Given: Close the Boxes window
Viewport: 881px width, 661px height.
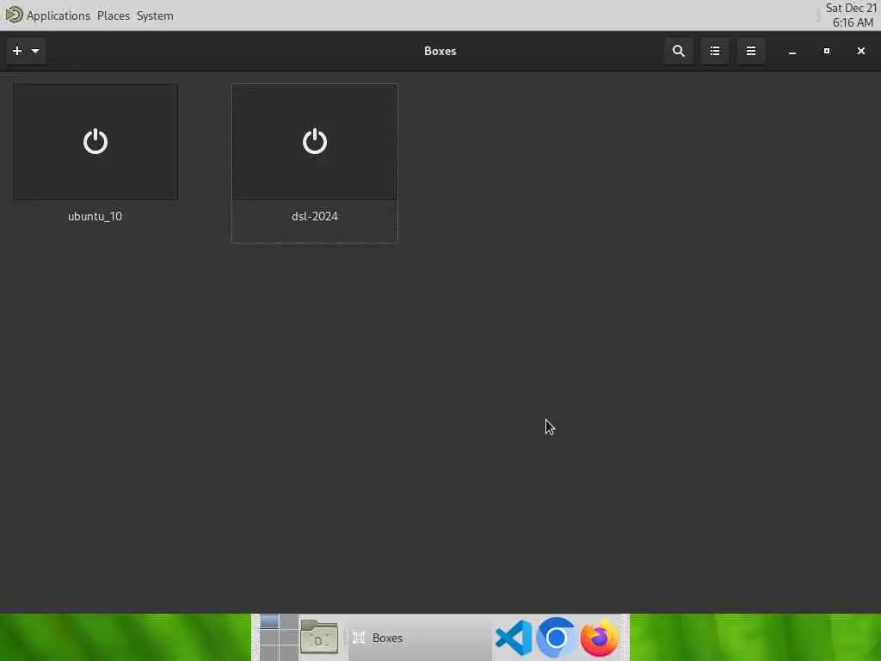Looking at the screenshot, I should 860,51.
